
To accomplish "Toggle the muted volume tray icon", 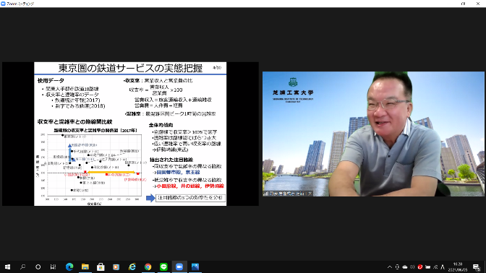I will pyautogui.click(x=412, y=266).
